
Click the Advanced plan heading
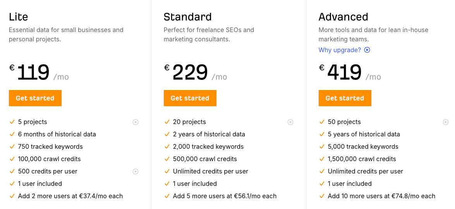343,17
